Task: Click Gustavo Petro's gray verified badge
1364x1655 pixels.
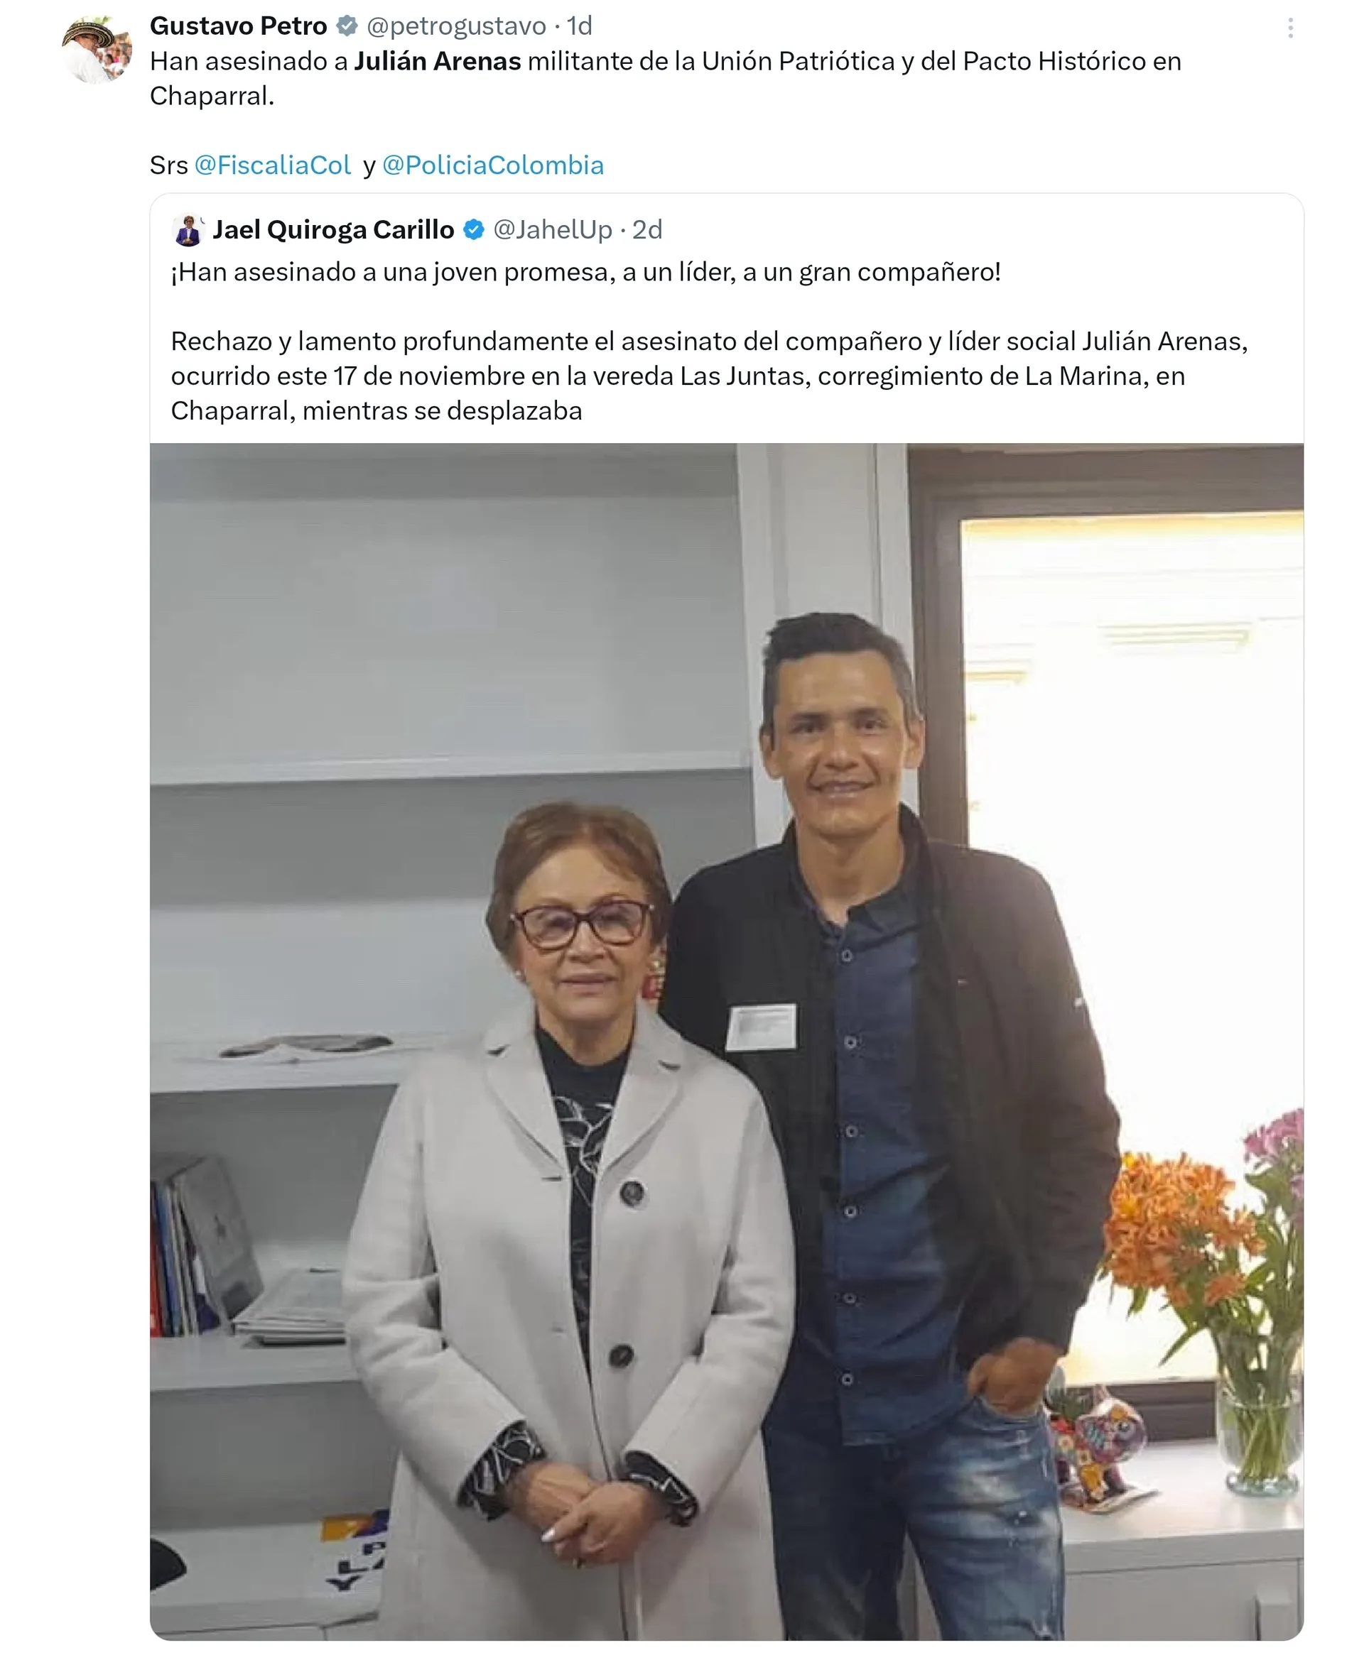Action: (347, 26)
